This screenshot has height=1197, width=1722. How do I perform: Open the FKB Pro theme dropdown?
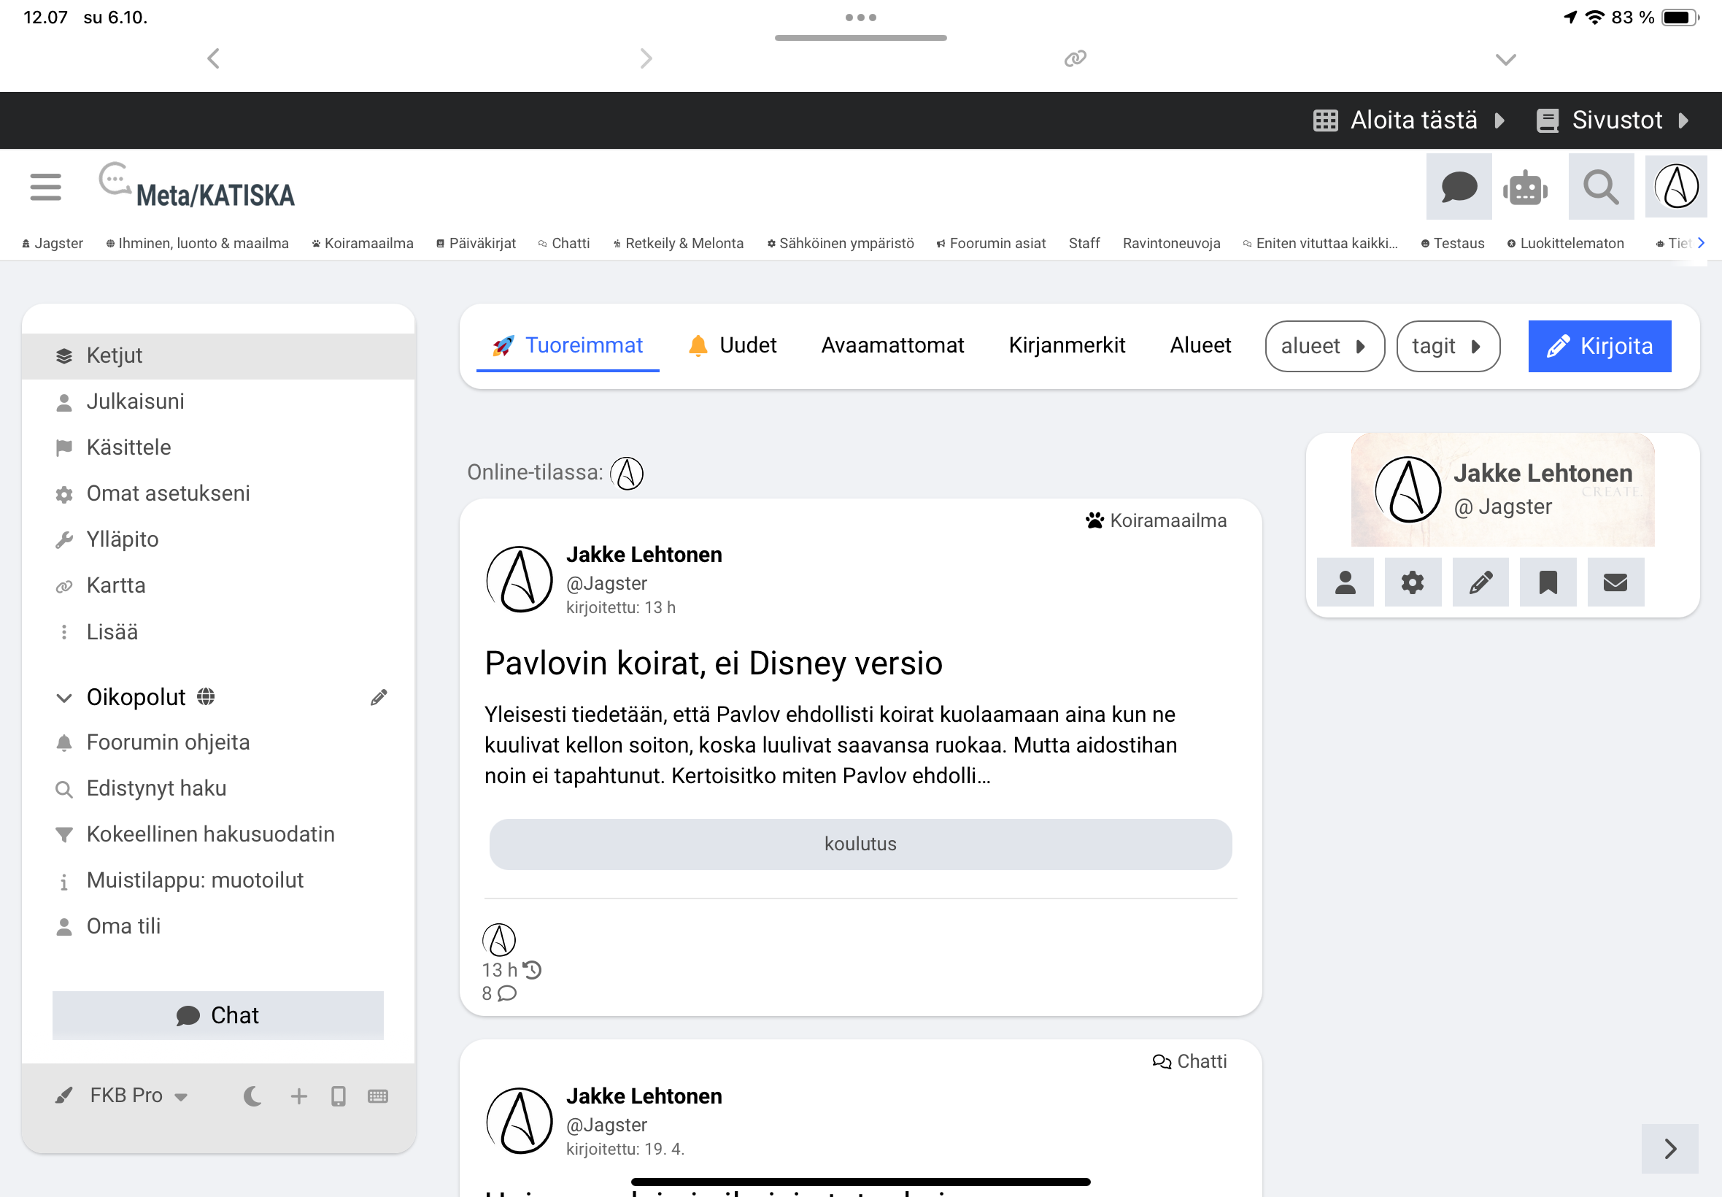138,1096
